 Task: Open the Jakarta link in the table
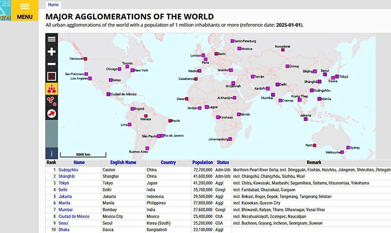[65, 196]
